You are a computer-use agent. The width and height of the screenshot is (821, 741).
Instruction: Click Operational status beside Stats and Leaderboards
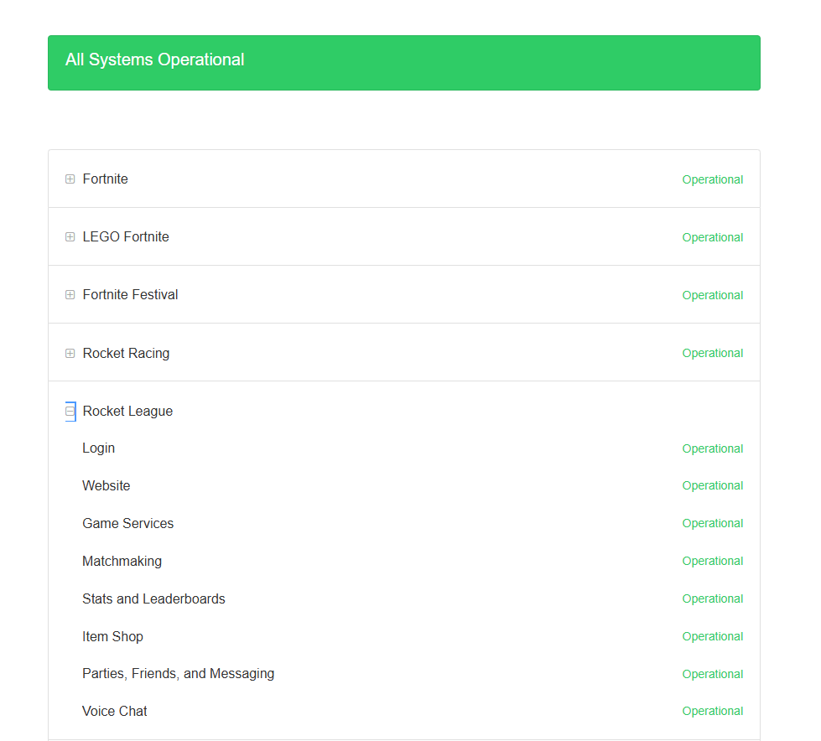pos(713,598)
